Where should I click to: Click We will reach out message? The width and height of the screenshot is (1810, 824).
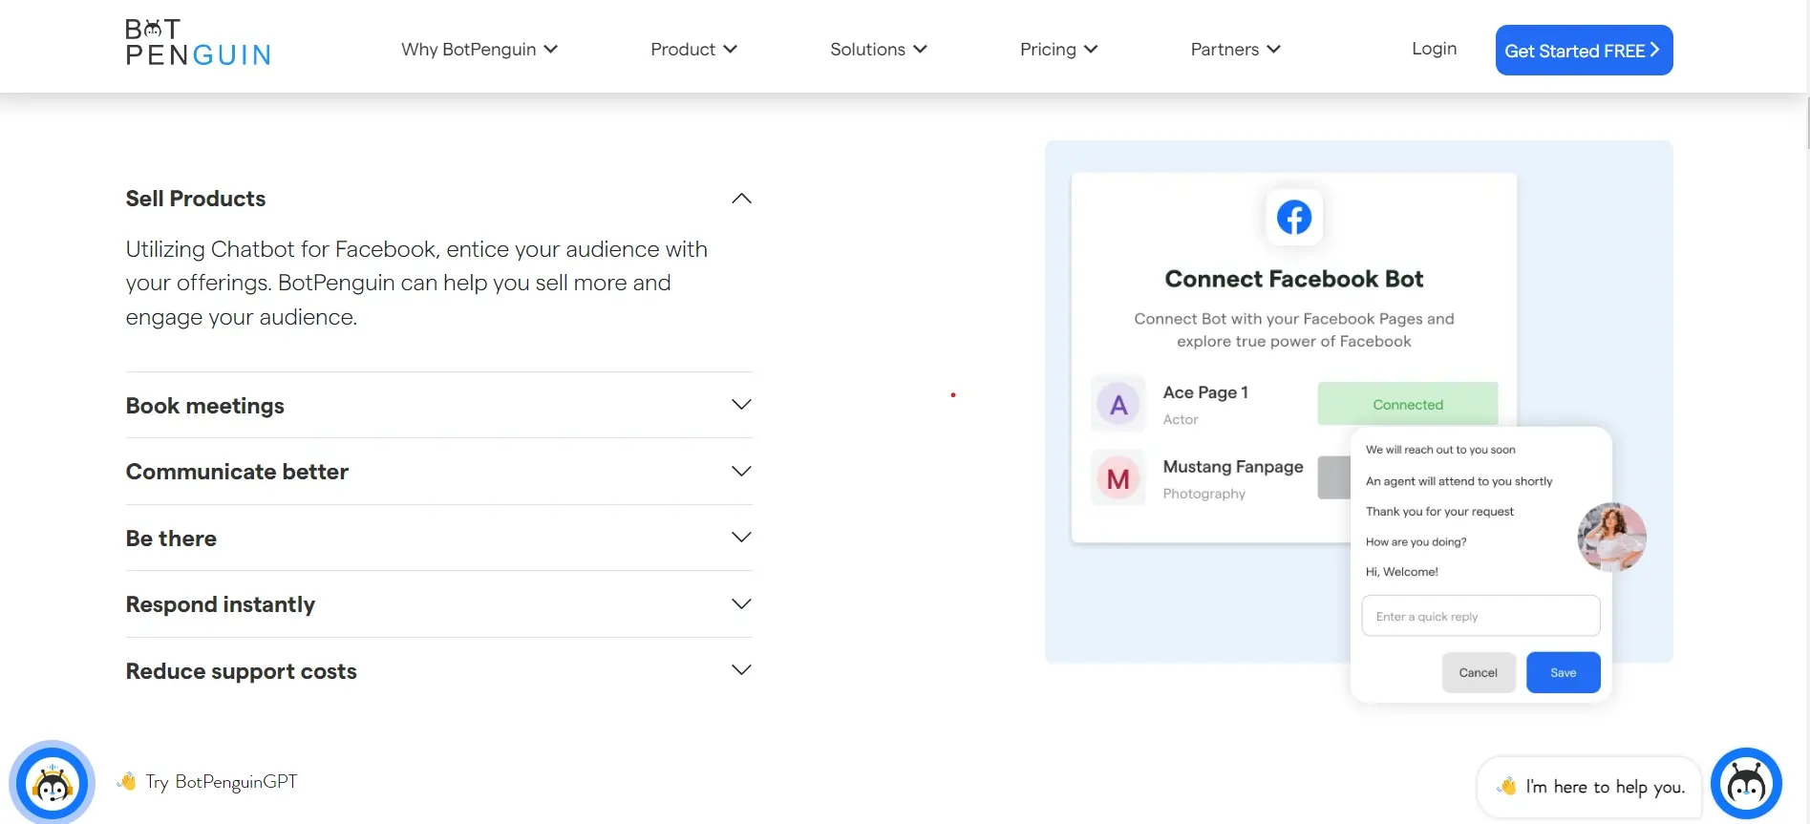pyautogui.click(x=1440, y=450)
